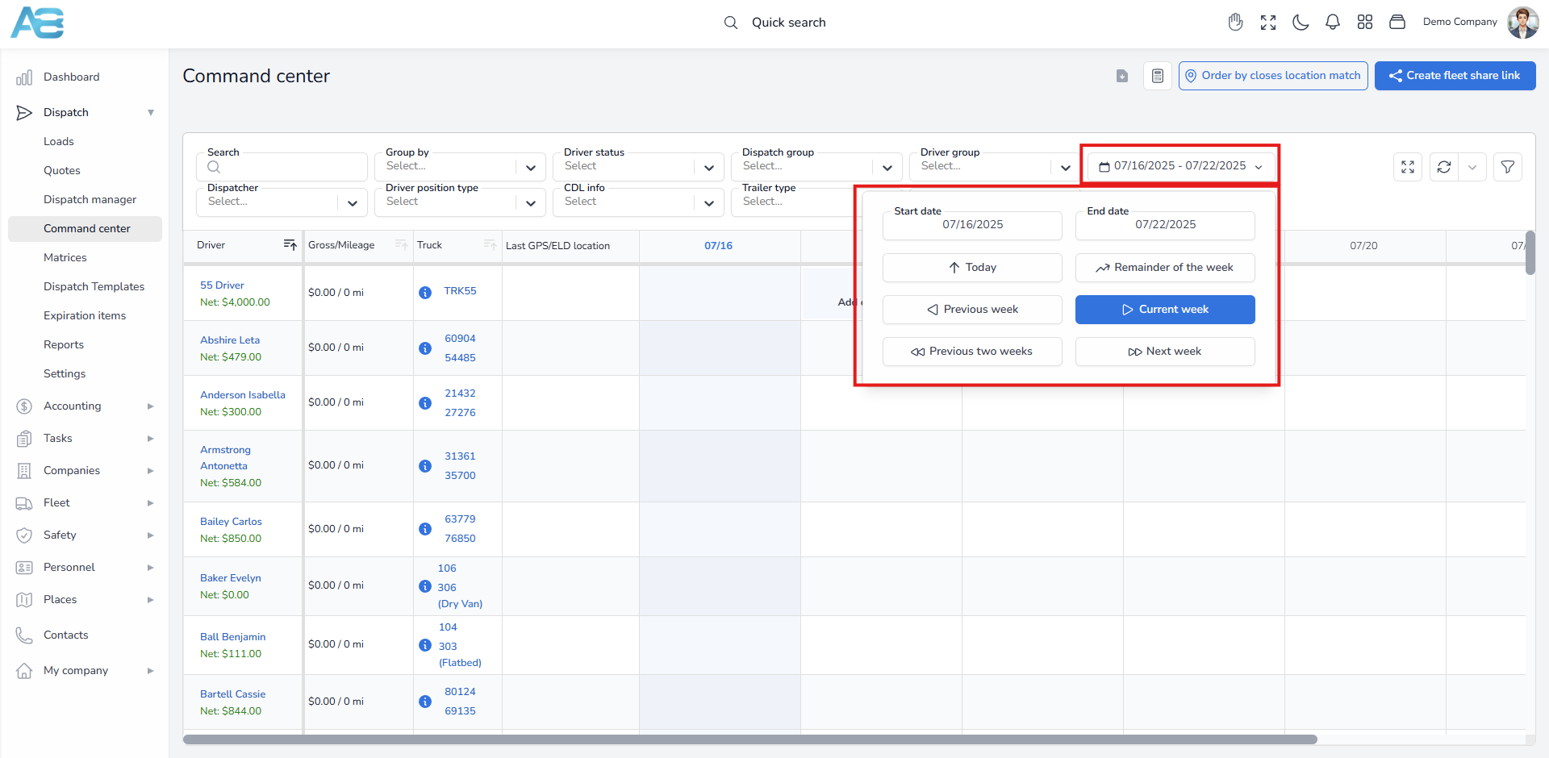Open user profile avatar

pos(1522,23)
